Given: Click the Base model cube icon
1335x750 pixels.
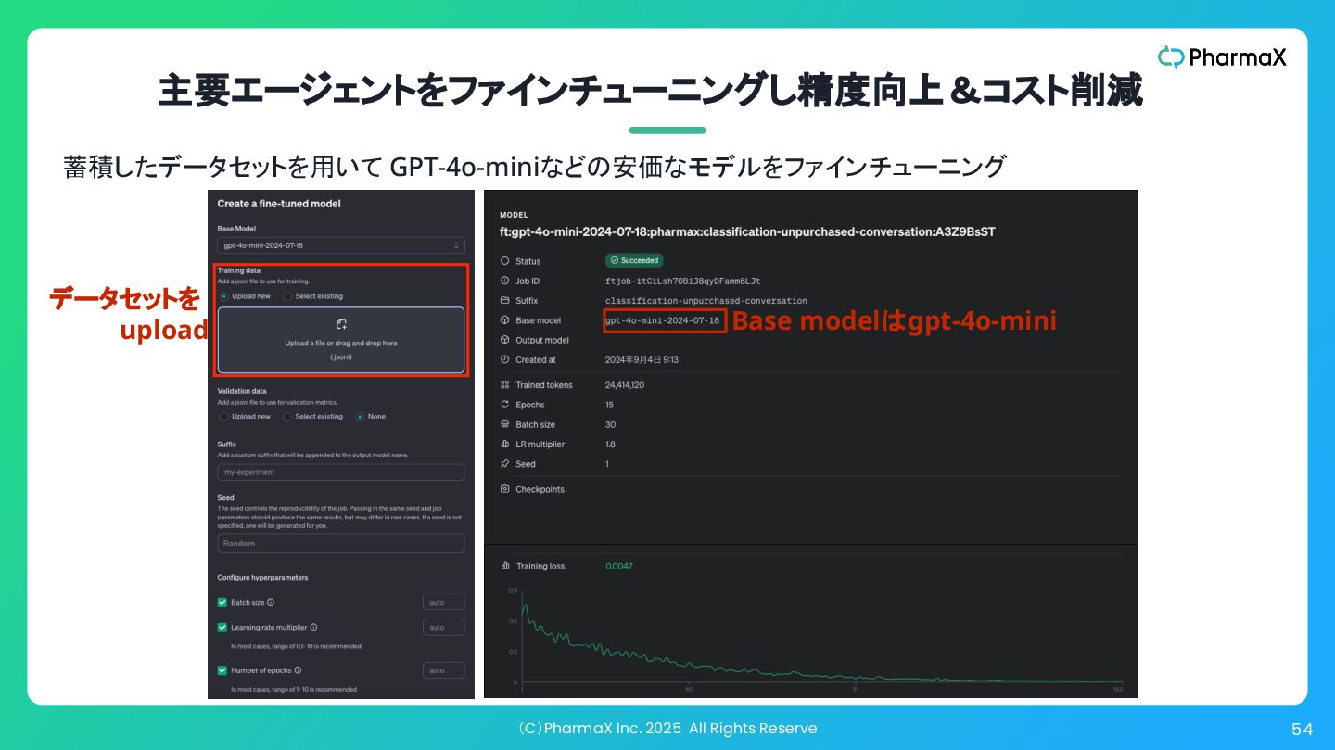Looking at the screenshot, I should point(504,320).
